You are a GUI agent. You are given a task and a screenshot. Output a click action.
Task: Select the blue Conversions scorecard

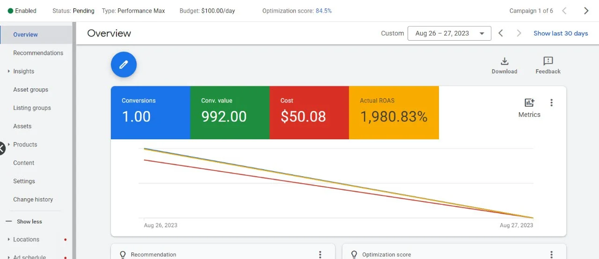tap(150, 113)
